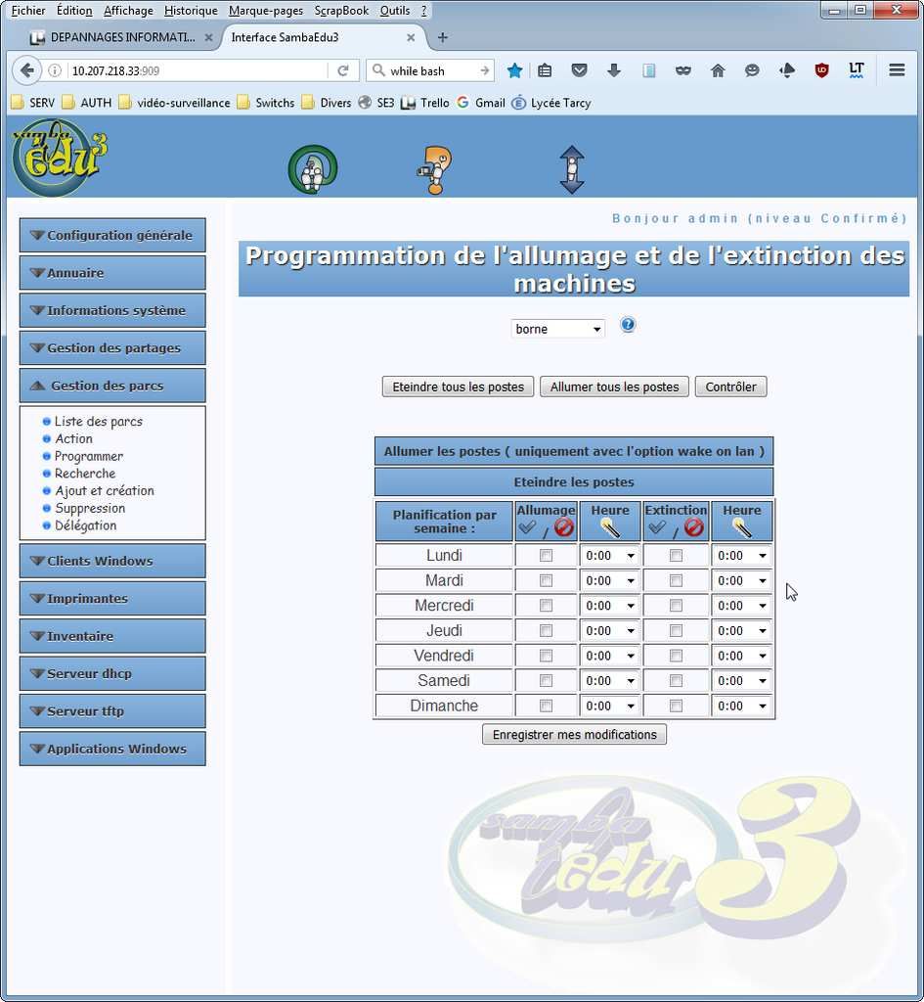
Task: Close the Interface SambaEdu3 tab
Action: click(x=411, y=38)
